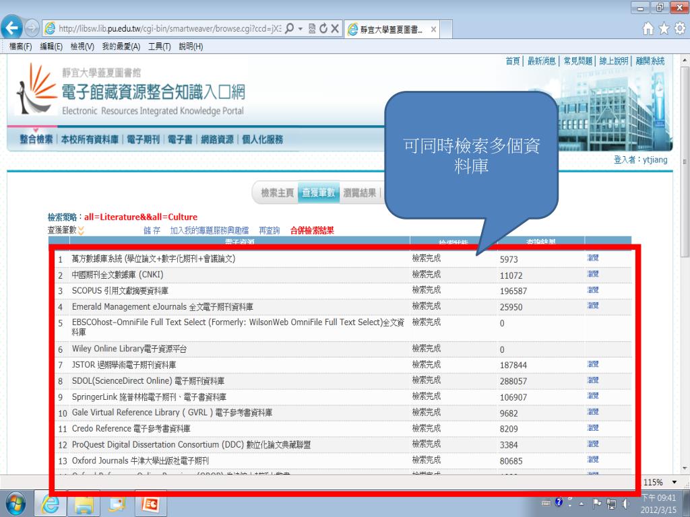Image resolution: width=690 pixels, height=517 pixels.
Task: Switch to the 瀏覽結果 tab
Action: click(x=360, y=193)
